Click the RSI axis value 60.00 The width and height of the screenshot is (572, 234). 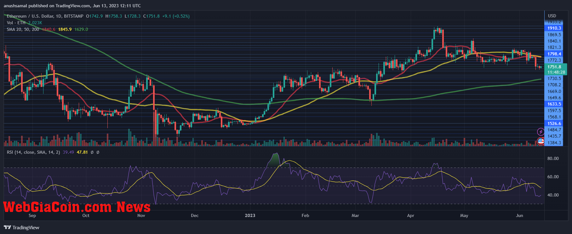(553, 177)
